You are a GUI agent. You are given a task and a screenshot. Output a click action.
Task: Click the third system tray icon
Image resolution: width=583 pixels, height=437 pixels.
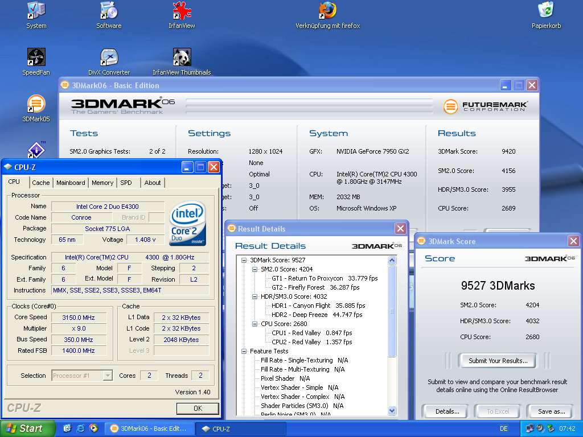point(551,428)
